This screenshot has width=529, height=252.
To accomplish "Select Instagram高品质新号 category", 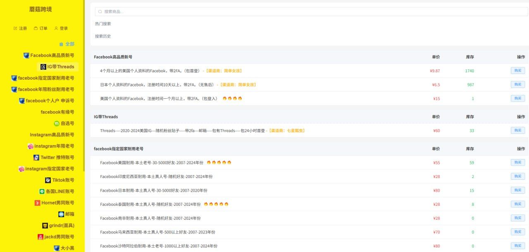I will [x=52, y=135].
